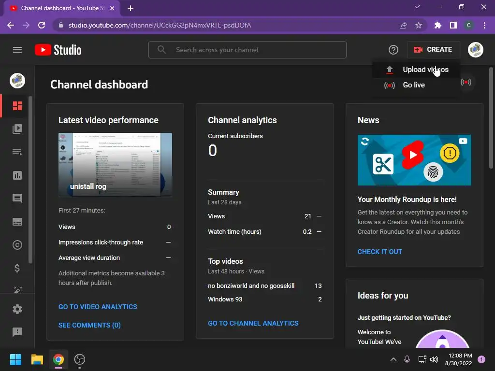Open Analytics icon in sidebar
495x371 pixels.
17,175
